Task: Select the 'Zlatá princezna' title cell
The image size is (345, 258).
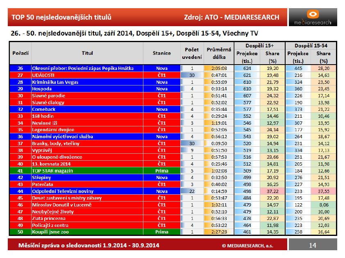Action: [x=87, y=218]
